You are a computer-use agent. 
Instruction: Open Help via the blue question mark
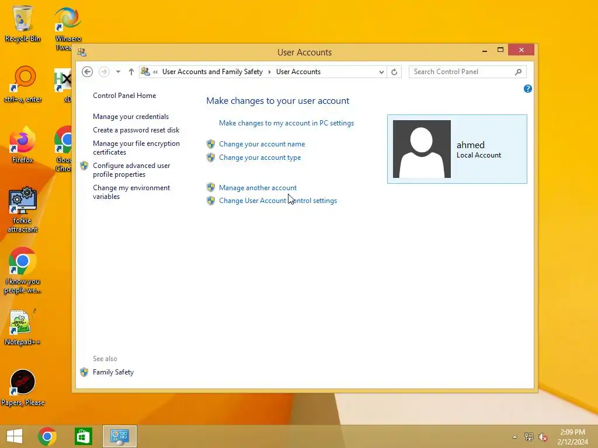click(x=528, y=89)
